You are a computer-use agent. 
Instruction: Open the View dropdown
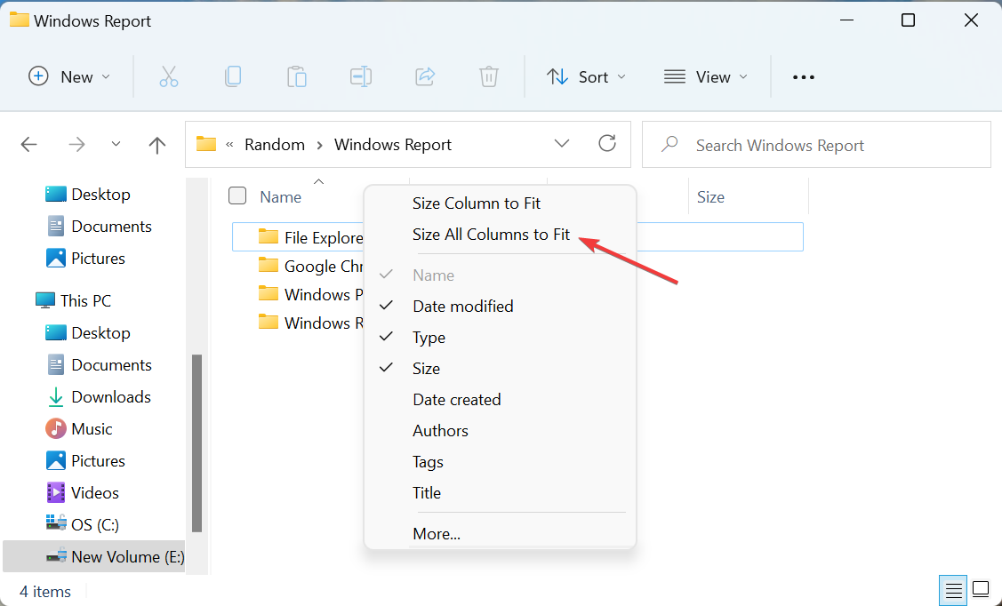(x=705, y=76)
